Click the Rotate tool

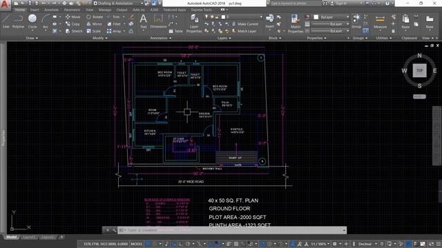[x=95, y=17]
